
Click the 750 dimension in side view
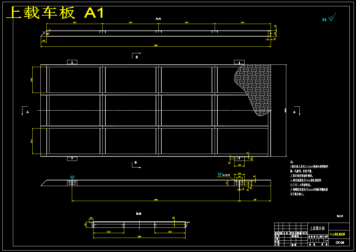[x=255, y=200]
